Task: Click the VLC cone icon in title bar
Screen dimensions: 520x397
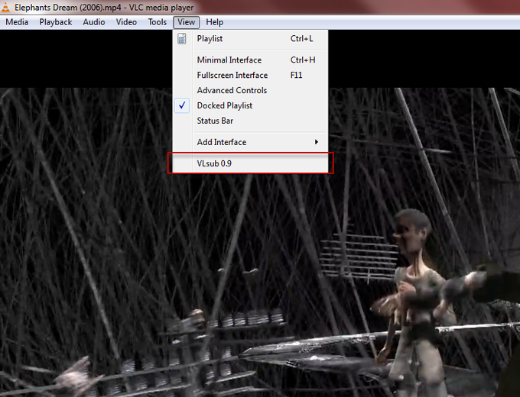Action: [x=5, y=7]
